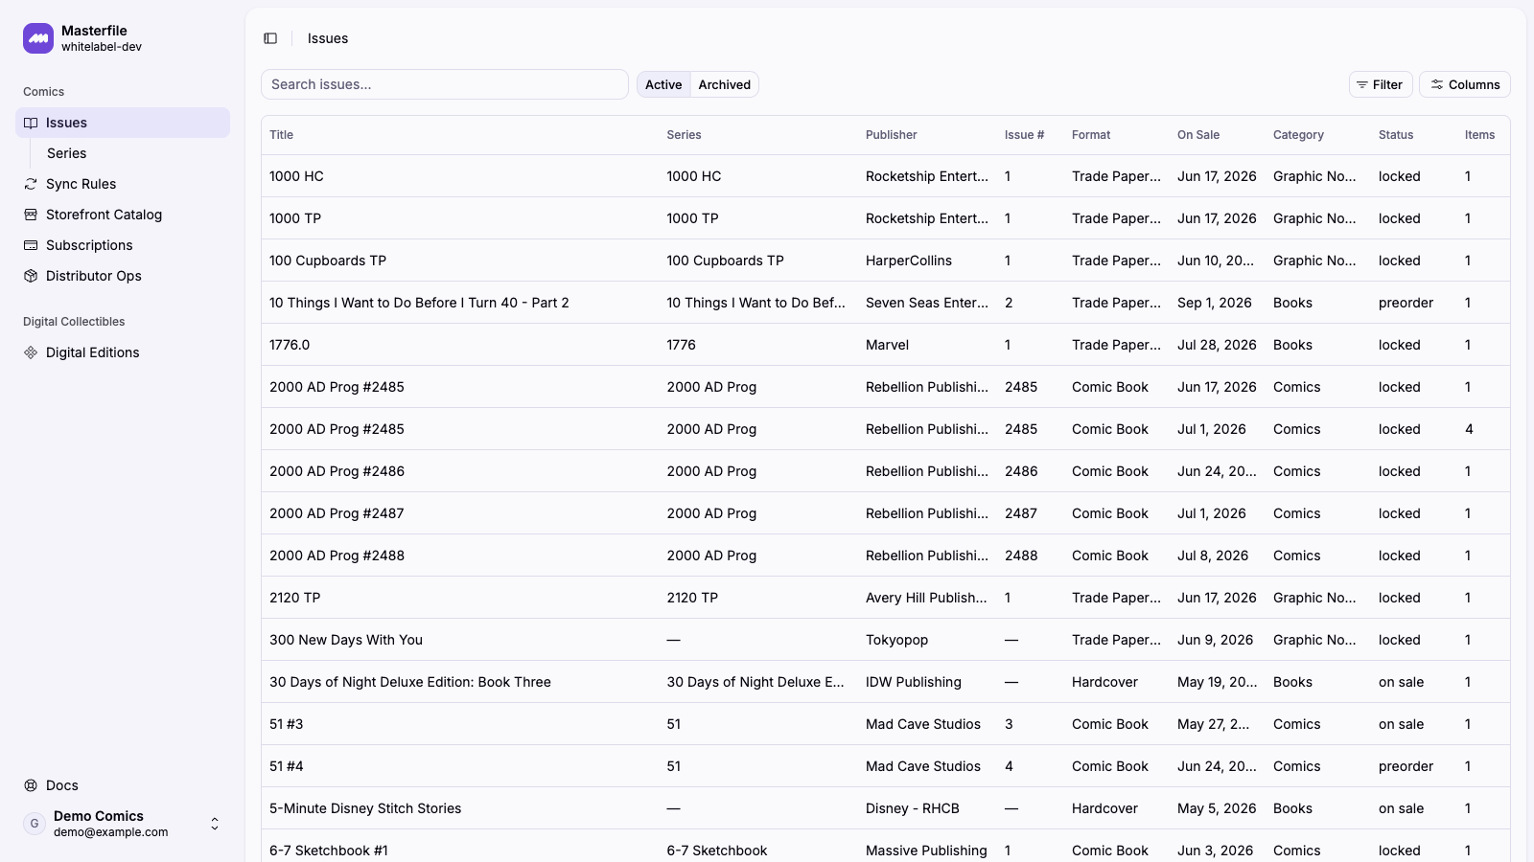Switch to the Archived tab
The height and width of the screenshot is (862, 1534).
tap(725, 84)
